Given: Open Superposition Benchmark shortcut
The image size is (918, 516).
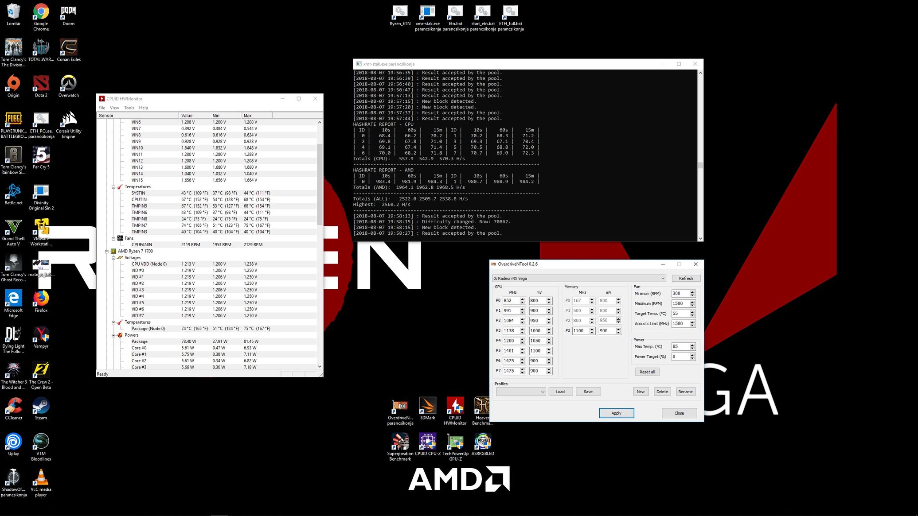Looking at the screenshot, I should 400,448.
